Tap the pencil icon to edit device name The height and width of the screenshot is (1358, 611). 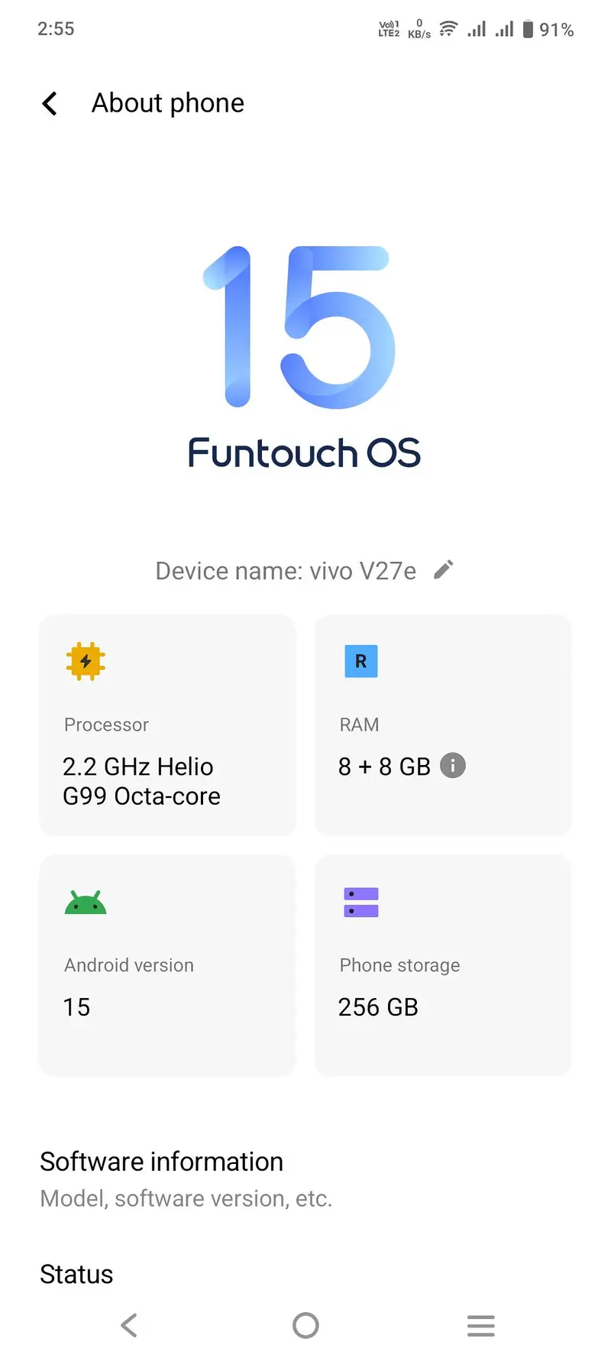pos(443,570)
